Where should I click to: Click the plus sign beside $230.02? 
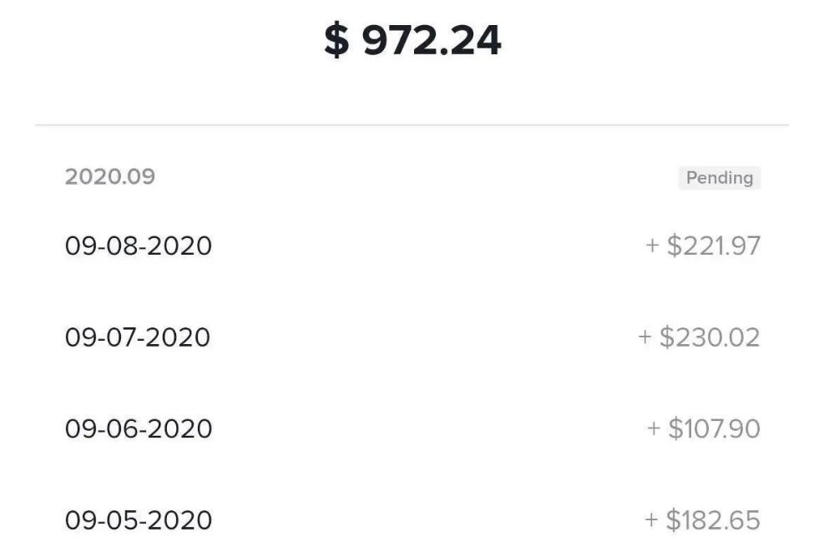tap(645, 337)
